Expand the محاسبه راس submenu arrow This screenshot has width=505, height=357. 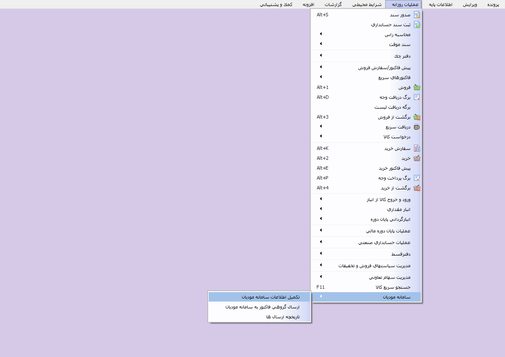(321, 34)
